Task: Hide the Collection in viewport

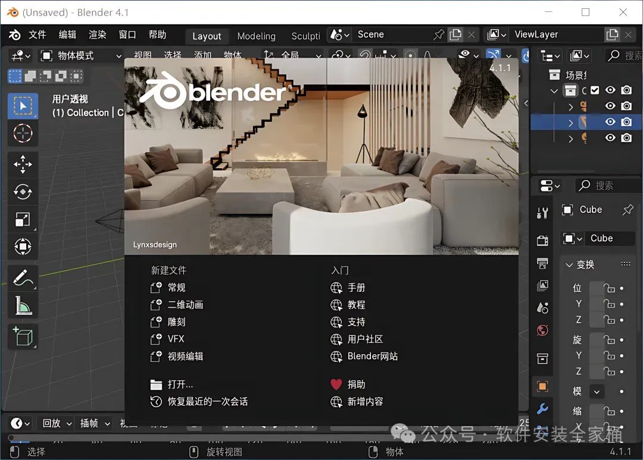Action: (611, 90)
